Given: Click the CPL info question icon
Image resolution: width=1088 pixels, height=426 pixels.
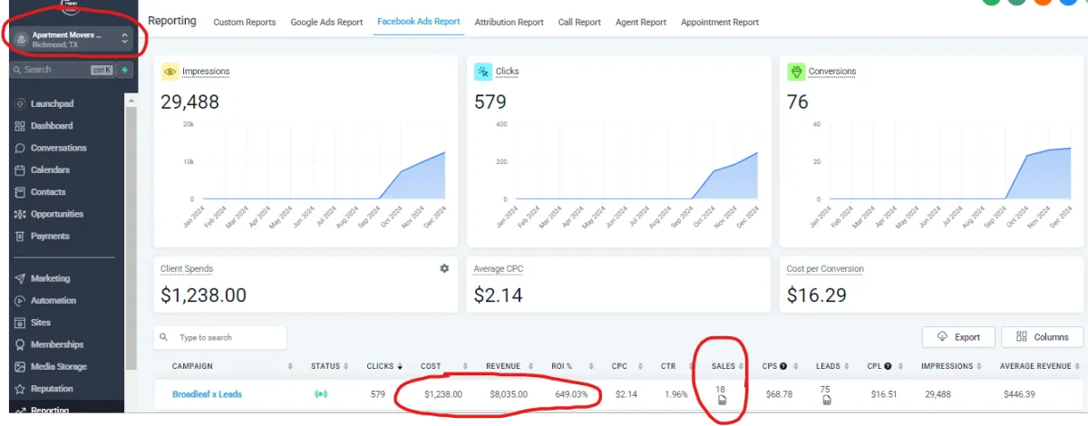Looking at the screenshot, I should [888, 366].
